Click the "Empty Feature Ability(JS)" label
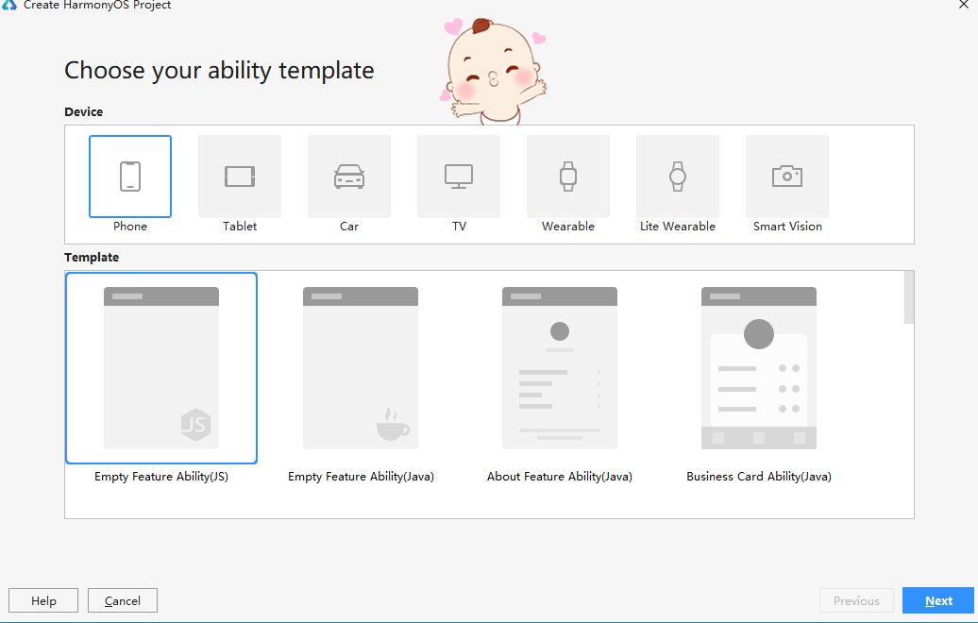Image resolution: width=978 pixels, height=623 pixels. [161, 477]
